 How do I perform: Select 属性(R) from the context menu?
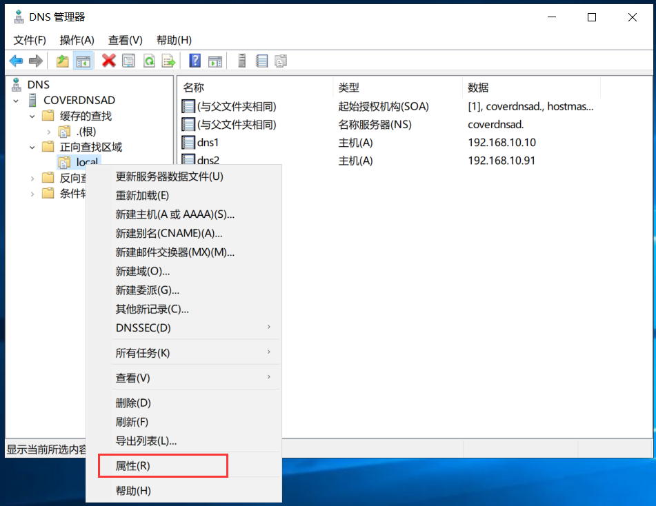[132, 466]
